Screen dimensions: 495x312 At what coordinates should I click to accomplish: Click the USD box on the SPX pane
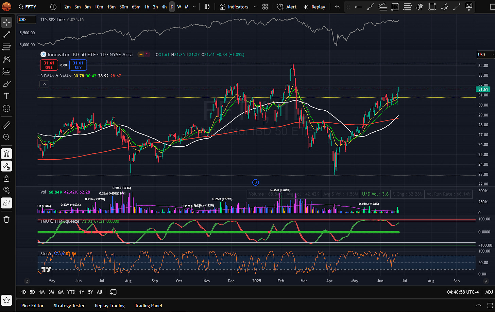pos(27,20)
